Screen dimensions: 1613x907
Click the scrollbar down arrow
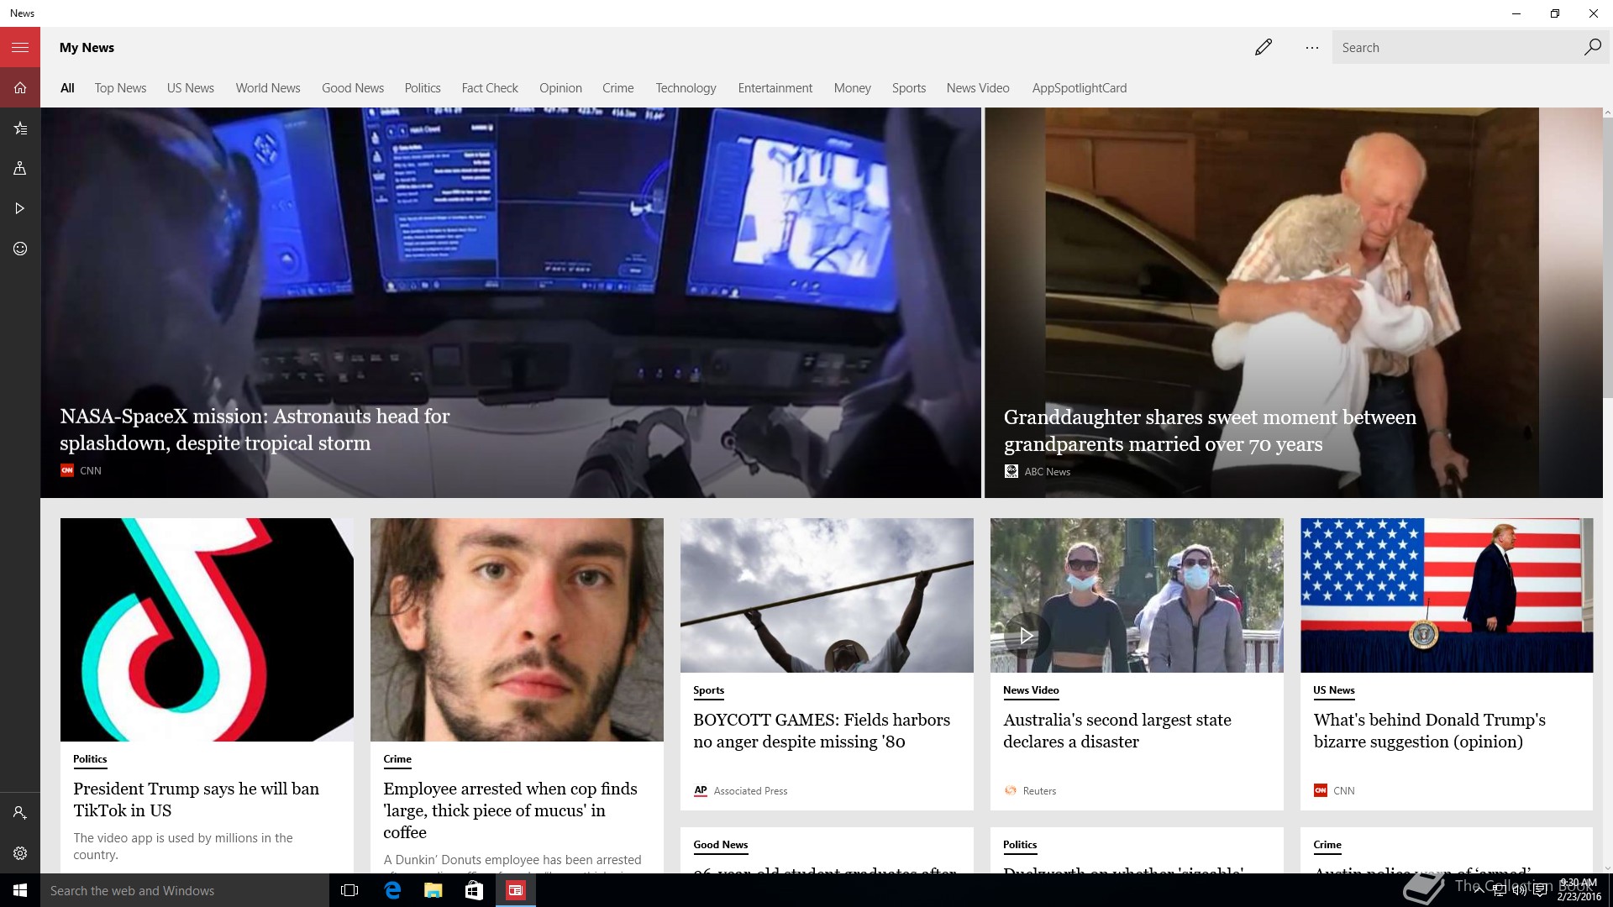pyautogui.click(x=1608, y=868)
